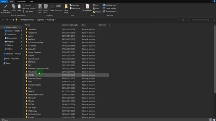Select Acesso rápido in navigation pane
The image size is (216, 121).
tap(11, 27)
